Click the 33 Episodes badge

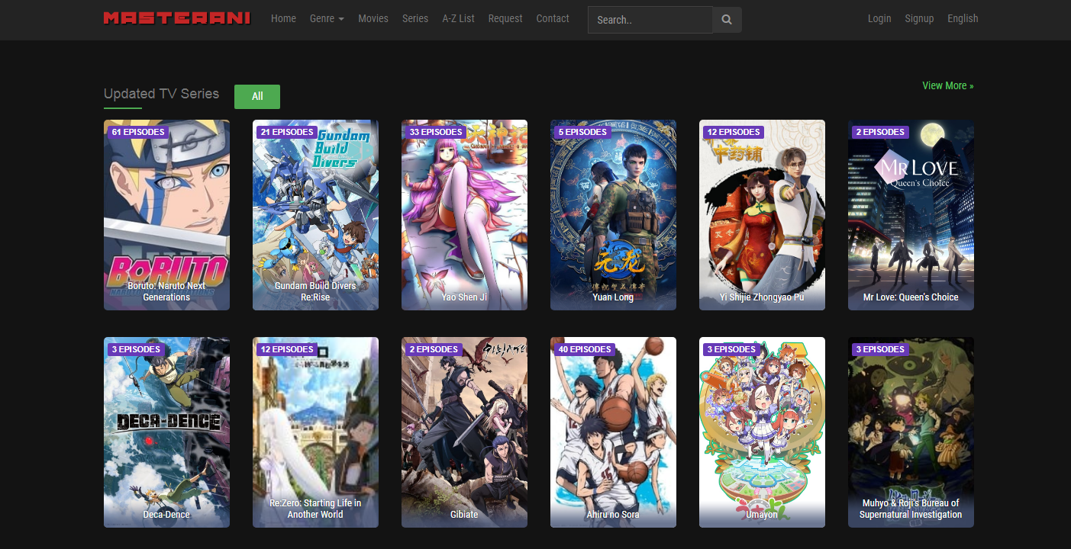pos(436,132)
